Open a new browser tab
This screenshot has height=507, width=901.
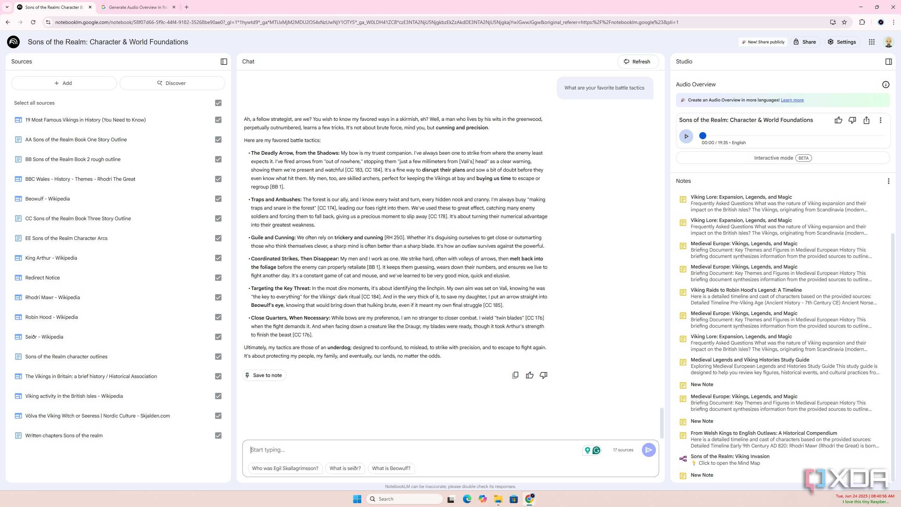(x=187, y=7)
